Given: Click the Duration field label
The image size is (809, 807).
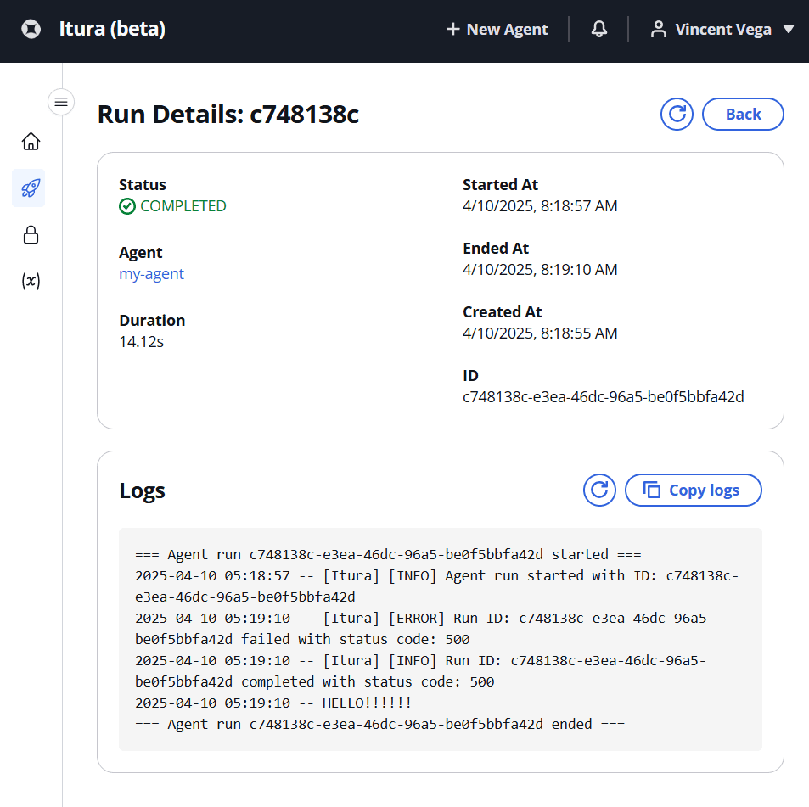Looking at the screenshot, I should [x=152, y=321].
